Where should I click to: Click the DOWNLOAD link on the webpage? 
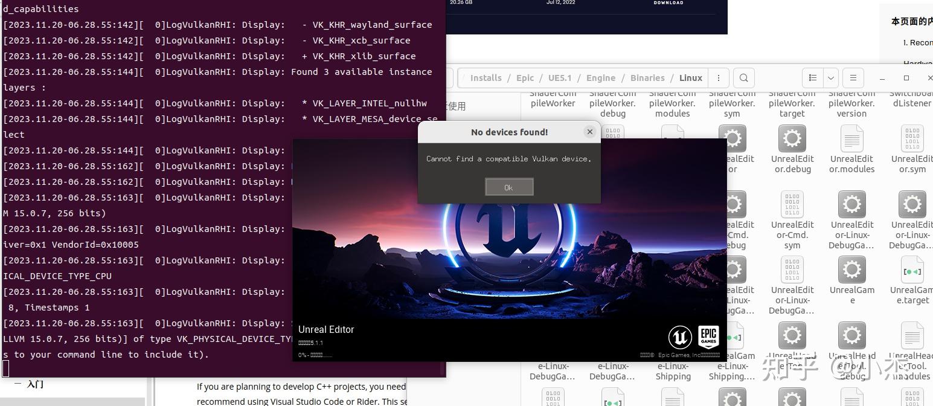click(x=668, y=3)
